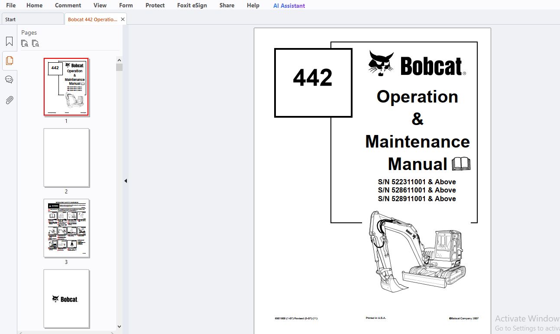Open the View tab
Viewport: 560px width, 334px height.
(100, 5)
